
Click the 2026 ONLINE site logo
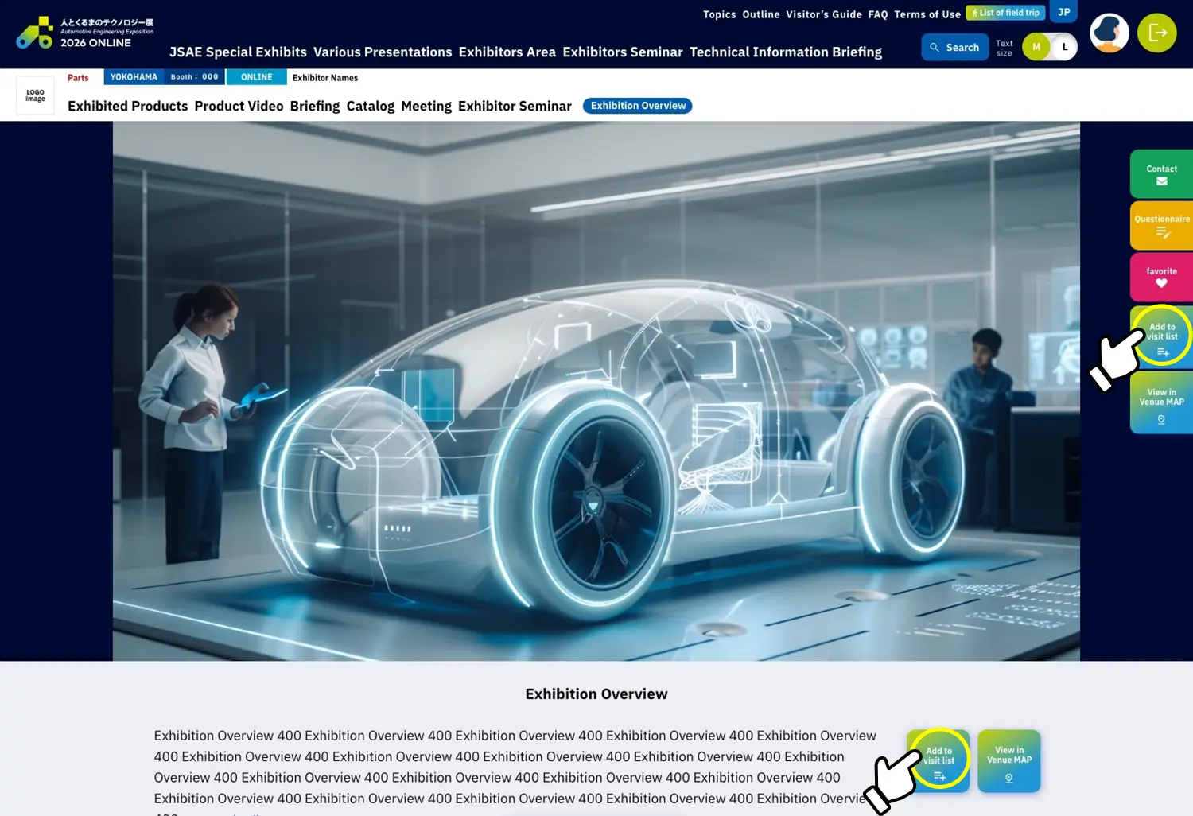85,33
